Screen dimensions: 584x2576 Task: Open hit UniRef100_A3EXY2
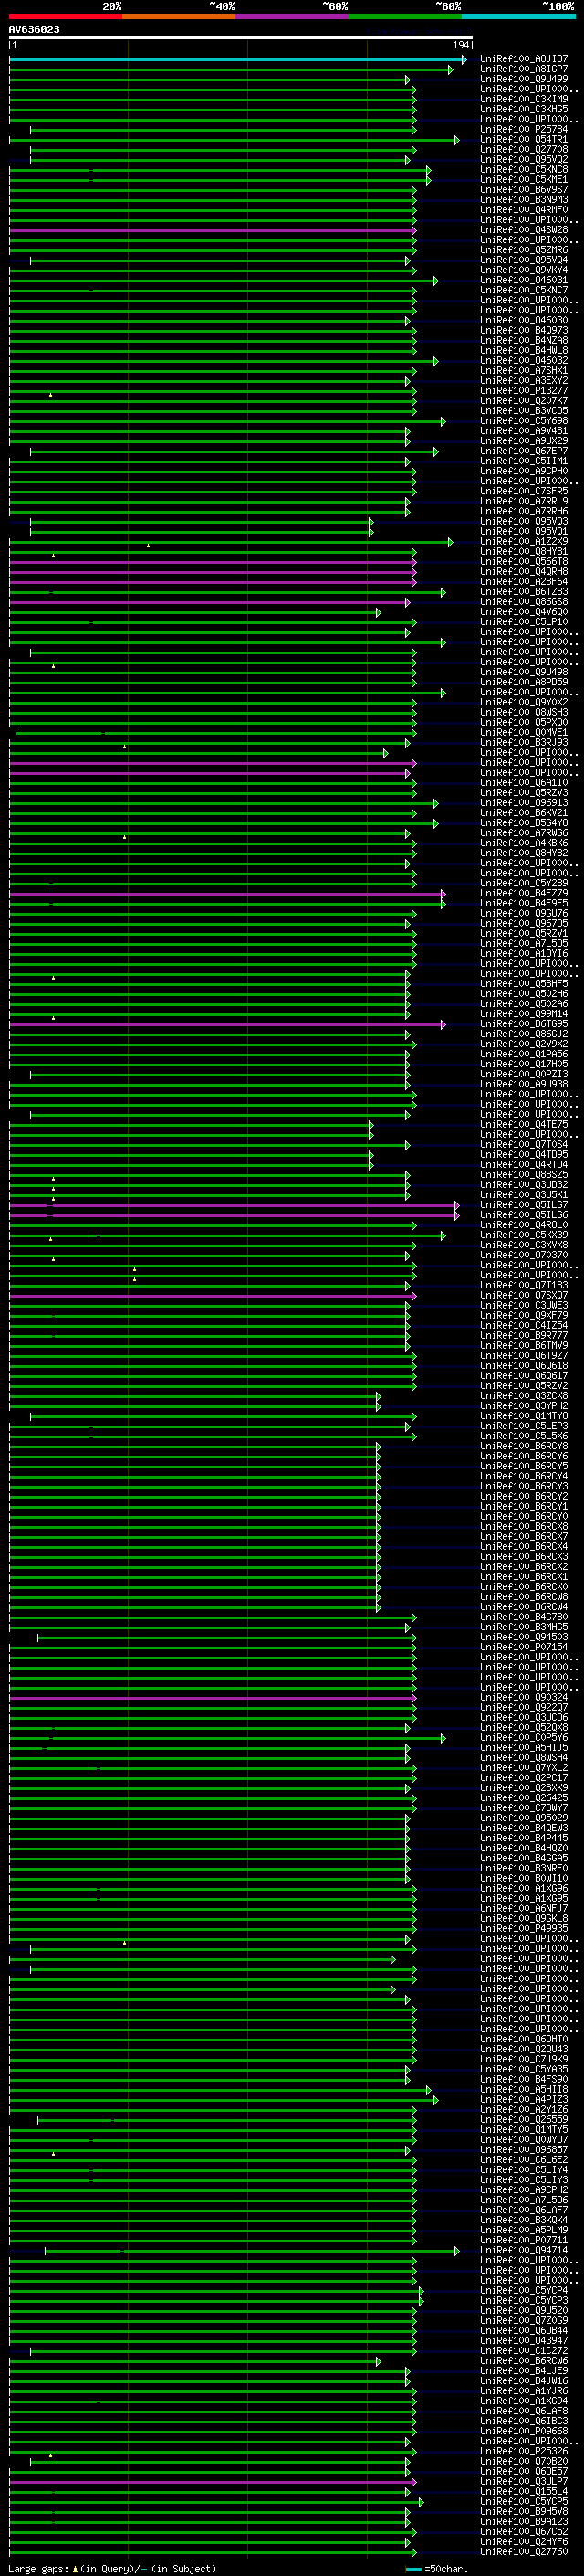tap(524, 380)
